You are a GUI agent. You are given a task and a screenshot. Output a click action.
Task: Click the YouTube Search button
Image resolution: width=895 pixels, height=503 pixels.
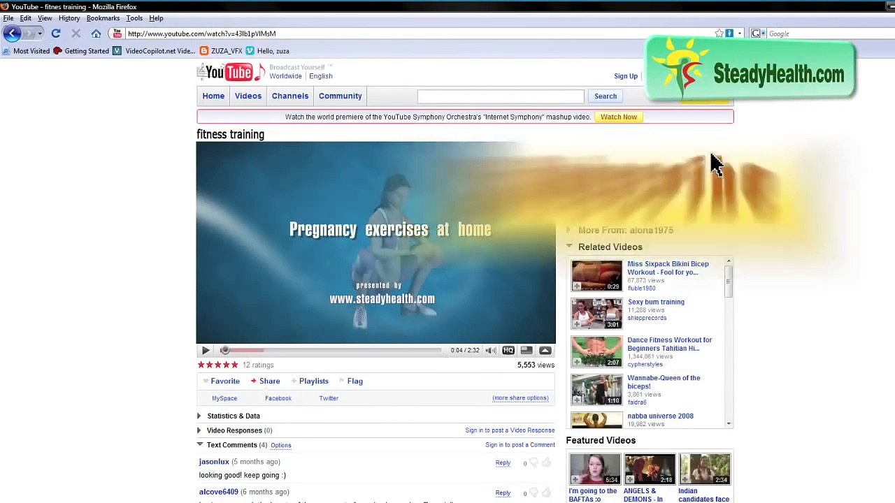point(606,96)
